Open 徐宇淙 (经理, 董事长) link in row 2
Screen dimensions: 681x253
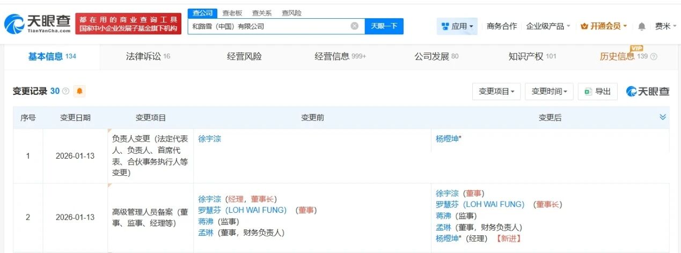[x=209, y=199]
